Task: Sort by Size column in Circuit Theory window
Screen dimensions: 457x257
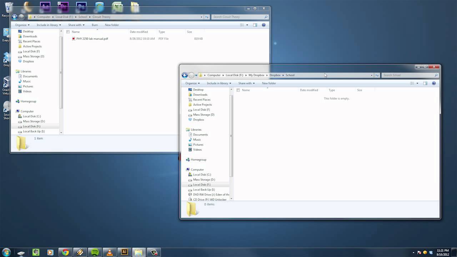Action: [190, 32]
